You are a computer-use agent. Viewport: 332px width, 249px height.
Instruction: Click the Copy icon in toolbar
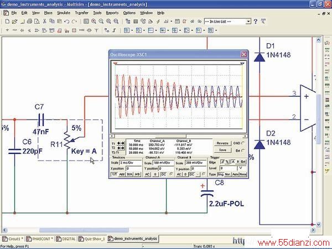pyautogui.click(x=51, y=22)
